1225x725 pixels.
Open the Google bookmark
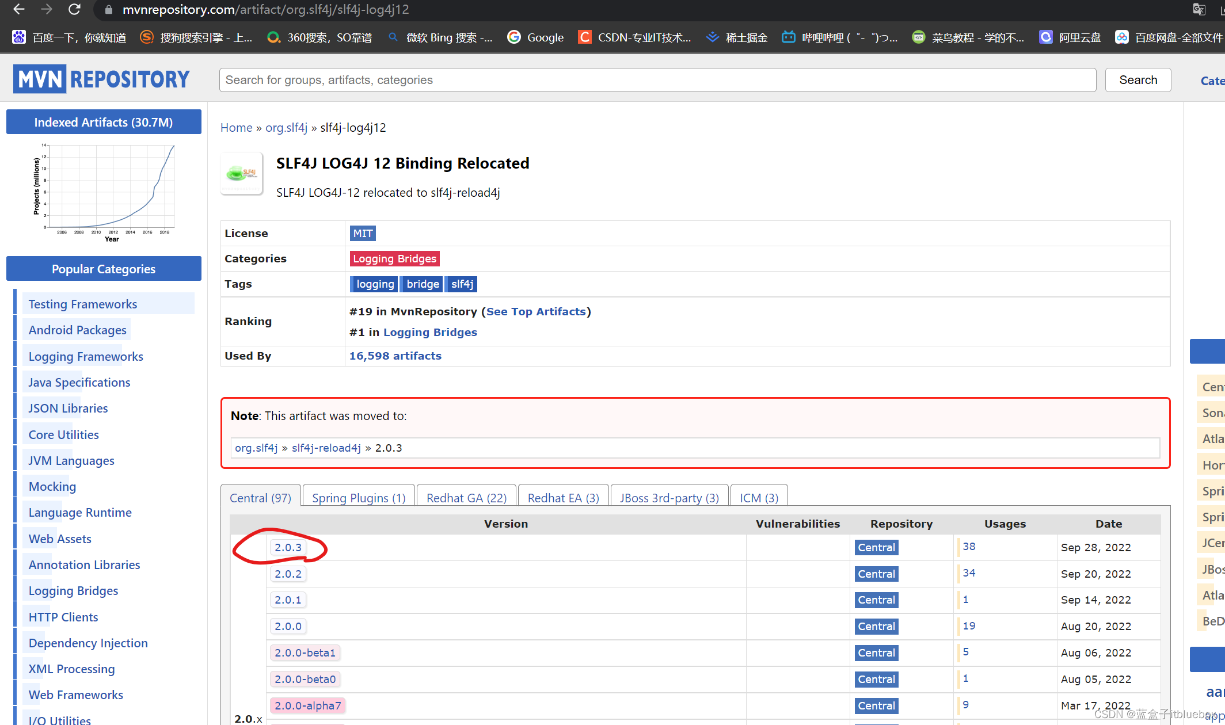click(x=535, y=37)
